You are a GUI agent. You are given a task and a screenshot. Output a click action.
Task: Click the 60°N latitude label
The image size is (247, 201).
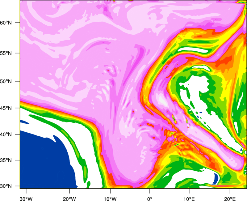(x=6, y=23)
